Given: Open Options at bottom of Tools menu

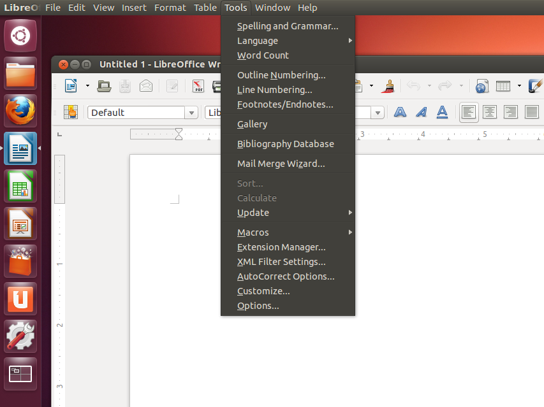Looking at the screenshot, I should click(288, 306).
